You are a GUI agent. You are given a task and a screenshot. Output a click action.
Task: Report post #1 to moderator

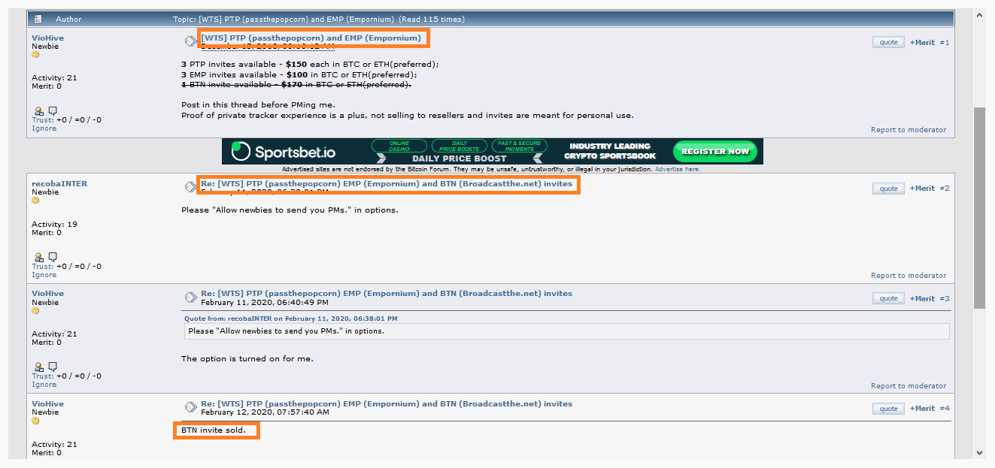(x=909, y=130)
